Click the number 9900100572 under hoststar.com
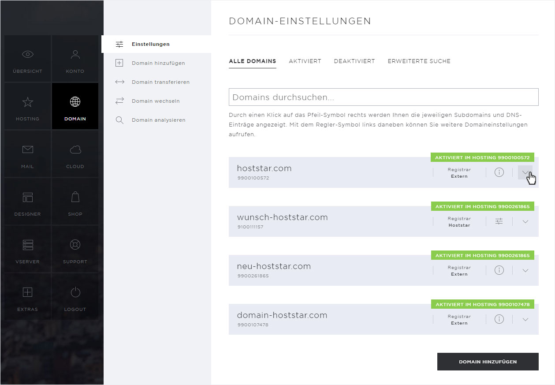555x385 pixels. tap(253, 178)
